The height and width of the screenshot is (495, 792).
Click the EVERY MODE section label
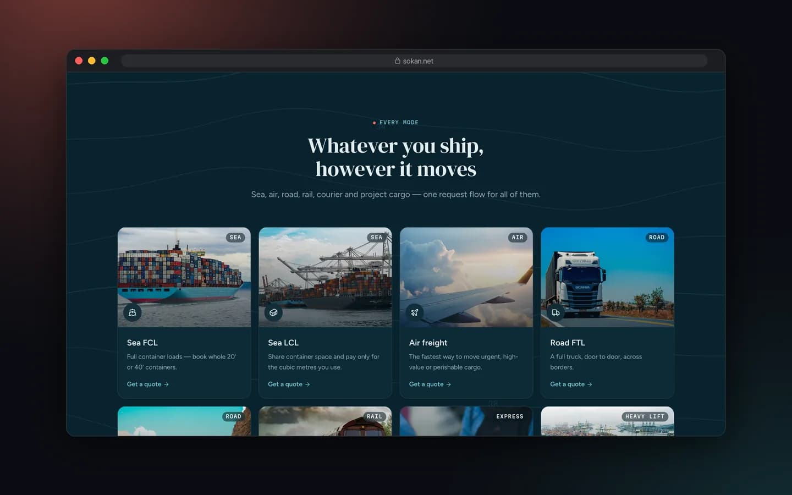396,123
